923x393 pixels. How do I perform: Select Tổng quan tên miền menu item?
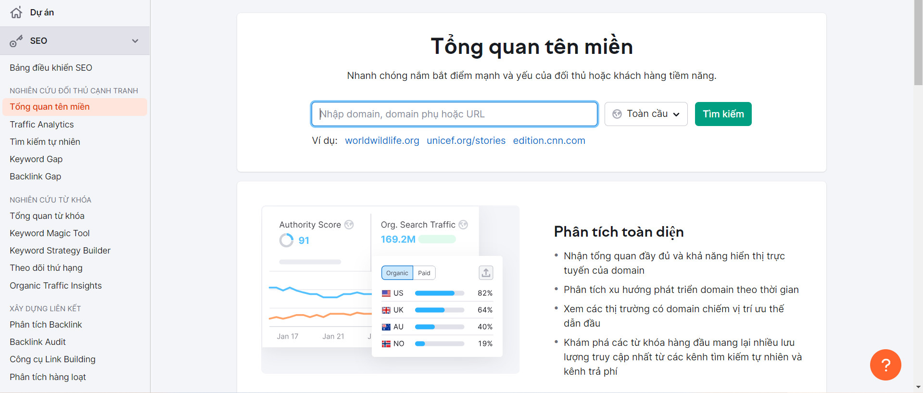tap(75, 107)
